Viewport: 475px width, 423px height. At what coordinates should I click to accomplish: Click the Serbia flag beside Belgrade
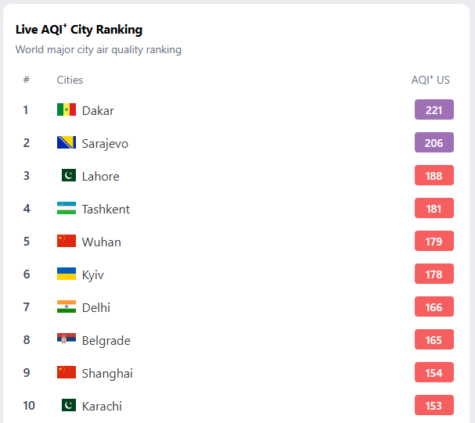click(x=67, y=340)
